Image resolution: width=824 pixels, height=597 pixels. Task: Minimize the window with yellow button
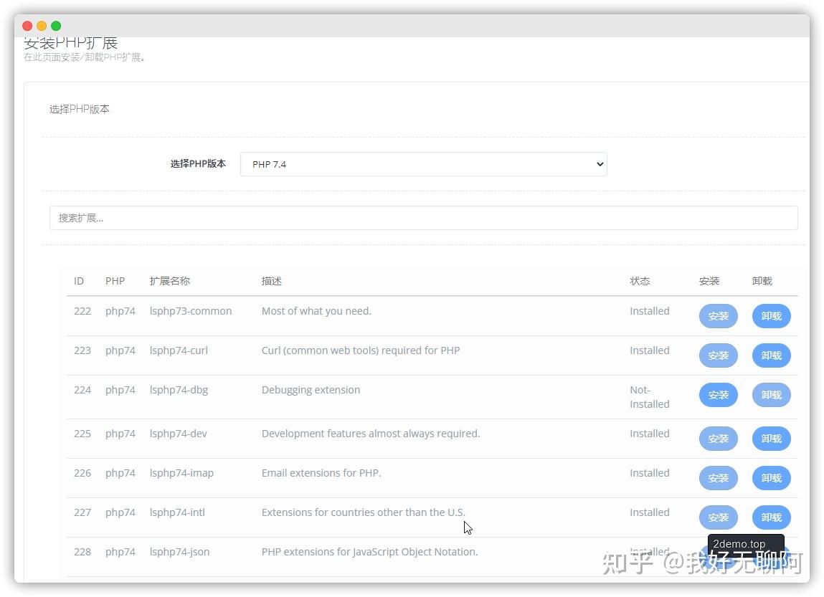[x=42, y=26]
